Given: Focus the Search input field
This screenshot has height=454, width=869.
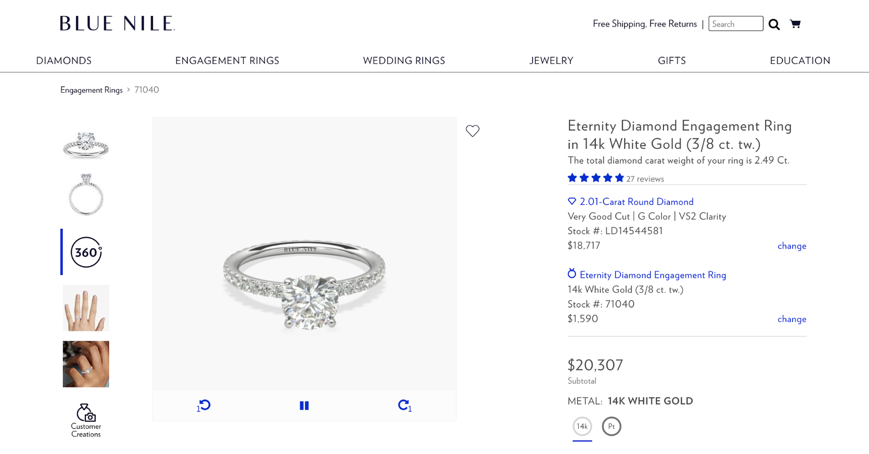Looking at the screenshot, I should click(x=736, y=24).
